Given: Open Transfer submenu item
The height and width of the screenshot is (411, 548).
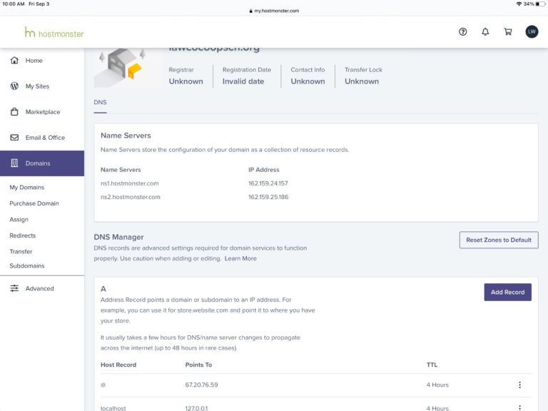Looking at the screenshot, I should point(21,251).
